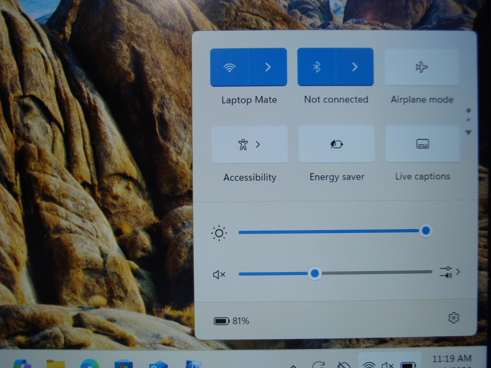Click the Laptop Mate network label

click(x=249, y=100)
